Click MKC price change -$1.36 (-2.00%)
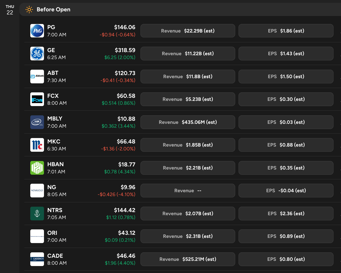The image size is (341, 273). [x=118, y=149]
